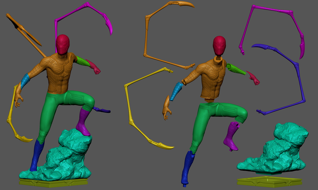Click the detached purple boot piece
The height and width of the screenshot is (190, 318).
(231, 136)
